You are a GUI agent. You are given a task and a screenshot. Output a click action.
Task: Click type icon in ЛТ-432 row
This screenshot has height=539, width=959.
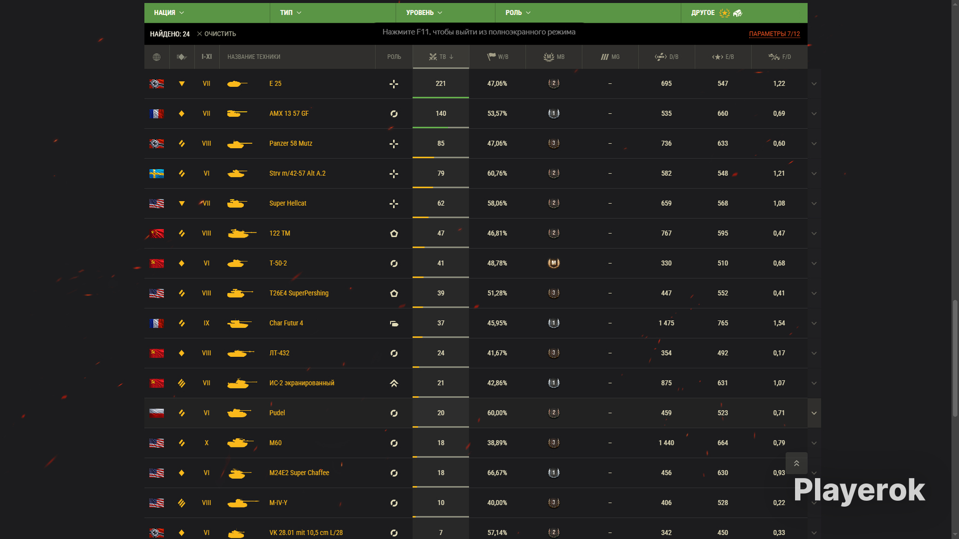pyautogui.click(x=182, y=353)
